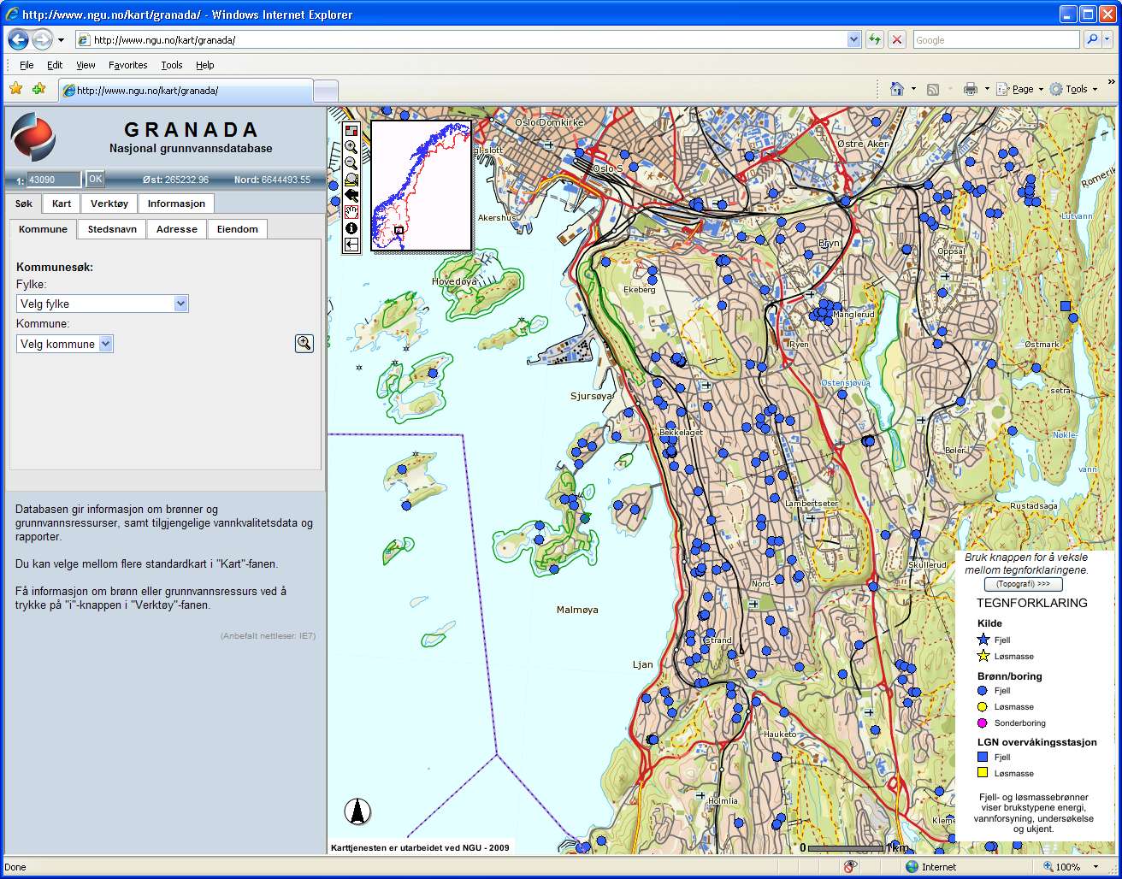Select the zoom out magnifier tool

(351, 163)
